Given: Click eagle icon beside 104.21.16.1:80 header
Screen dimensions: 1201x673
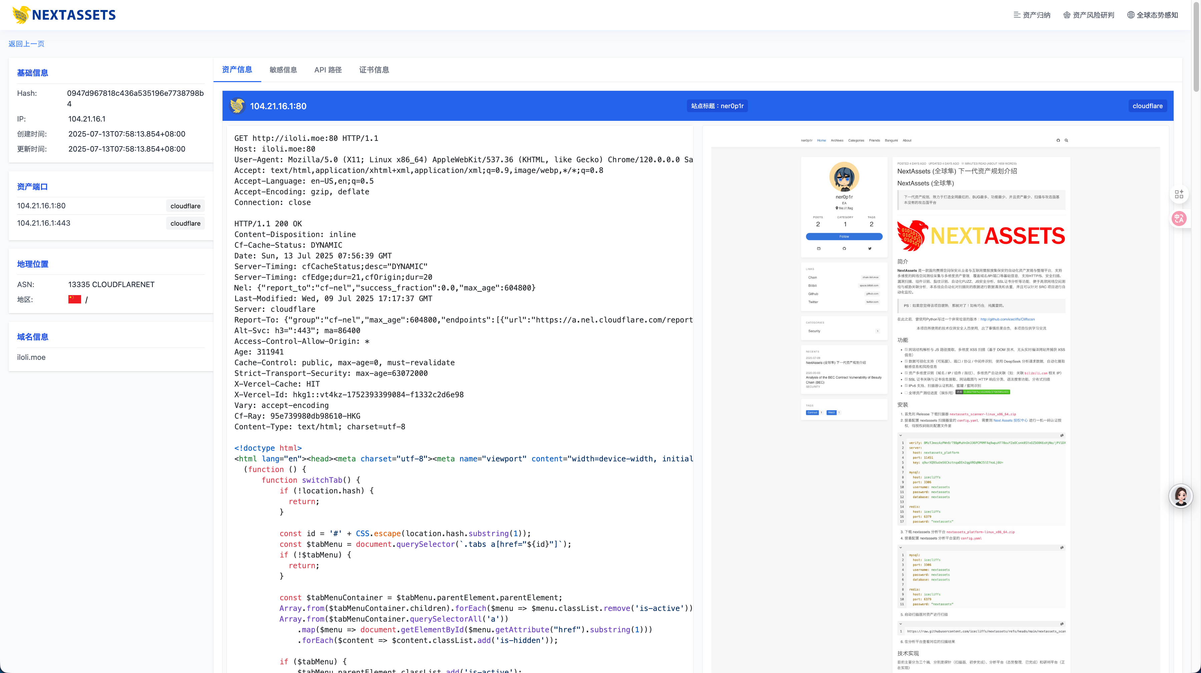Looking at the screenshot, I should pyautogui.click(x=237, y=106).
